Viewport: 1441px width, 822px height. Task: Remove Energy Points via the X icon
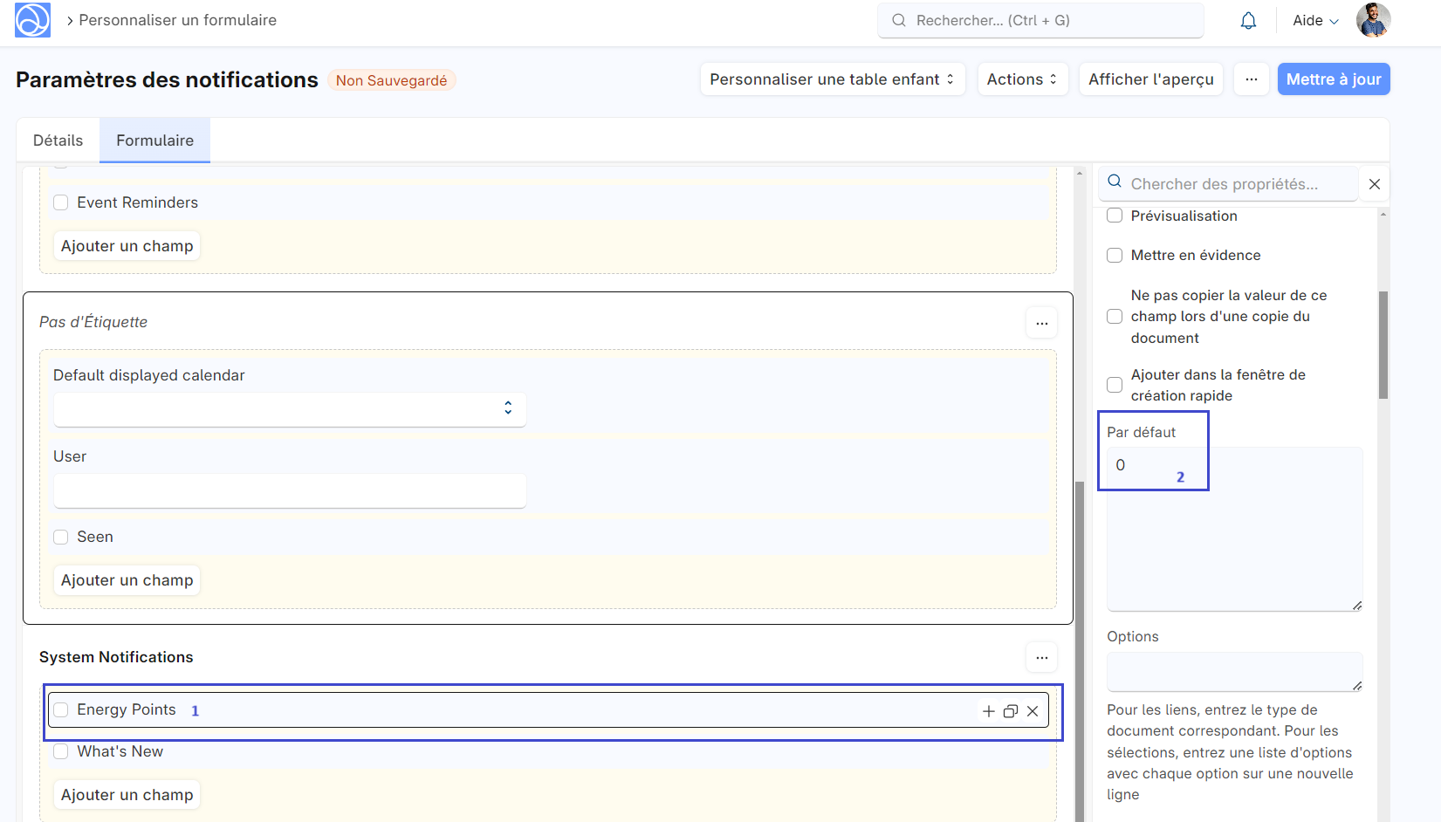(x=1033, y=710)
